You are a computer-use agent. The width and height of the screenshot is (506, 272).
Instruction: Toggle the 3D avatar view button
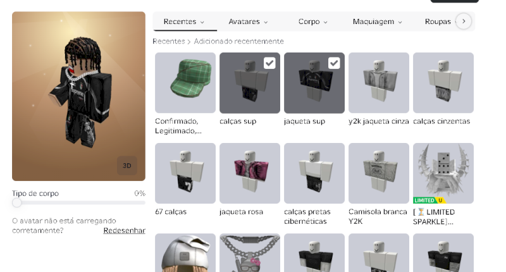pos(127,166)
